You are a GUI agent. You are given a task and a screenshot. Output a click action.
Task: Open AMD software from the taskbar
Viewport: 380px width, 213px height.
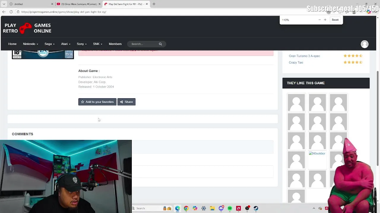[238, 208]
